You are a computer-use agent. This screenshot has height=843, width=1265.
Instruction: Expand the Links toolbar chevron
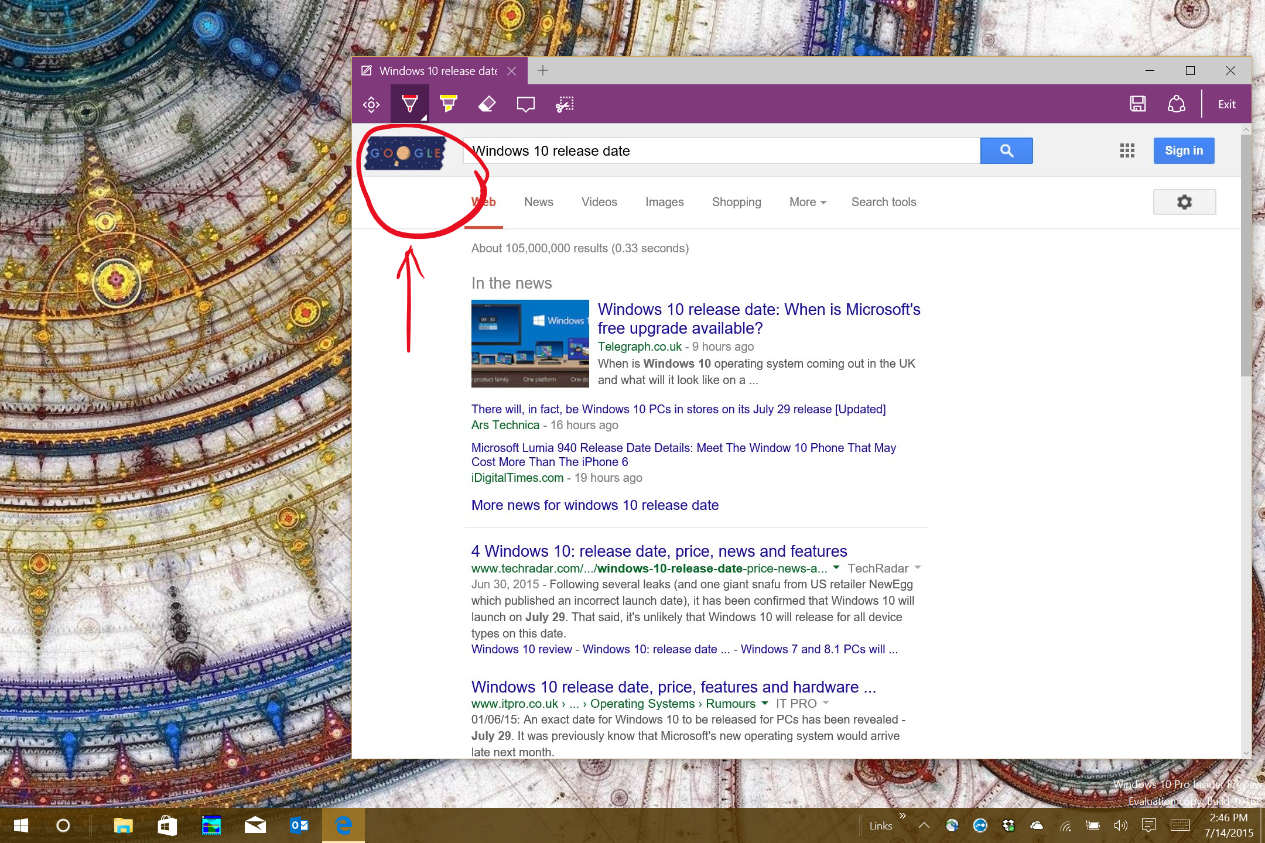902,815
